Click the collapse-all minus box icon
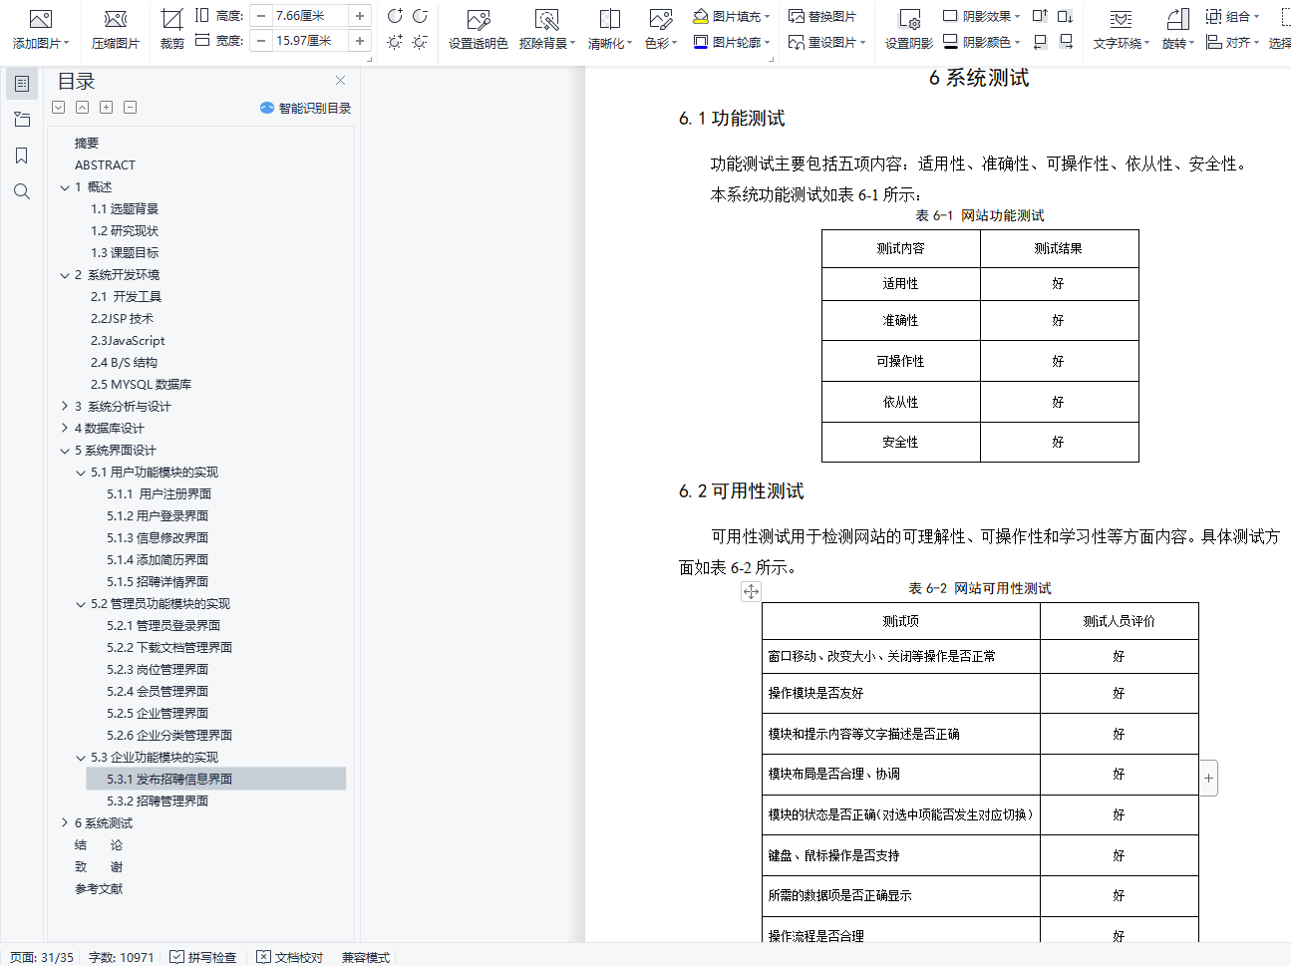 click(130, 108)
